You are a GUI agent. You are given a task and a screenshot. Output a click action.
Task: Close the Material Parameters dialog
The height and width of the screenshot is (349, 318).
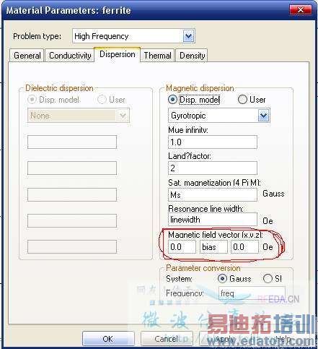coord(301,10)
